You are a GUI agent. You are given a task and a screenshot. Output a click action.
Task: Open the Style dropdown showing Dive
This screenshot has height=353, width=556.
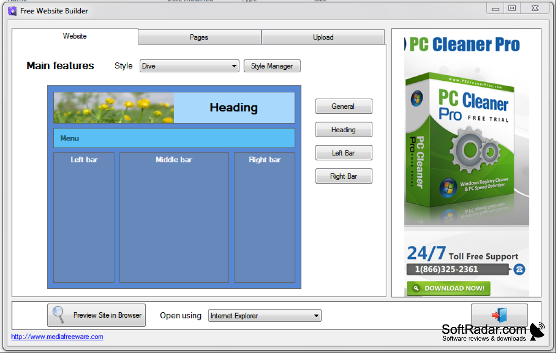tap(189, 66)
